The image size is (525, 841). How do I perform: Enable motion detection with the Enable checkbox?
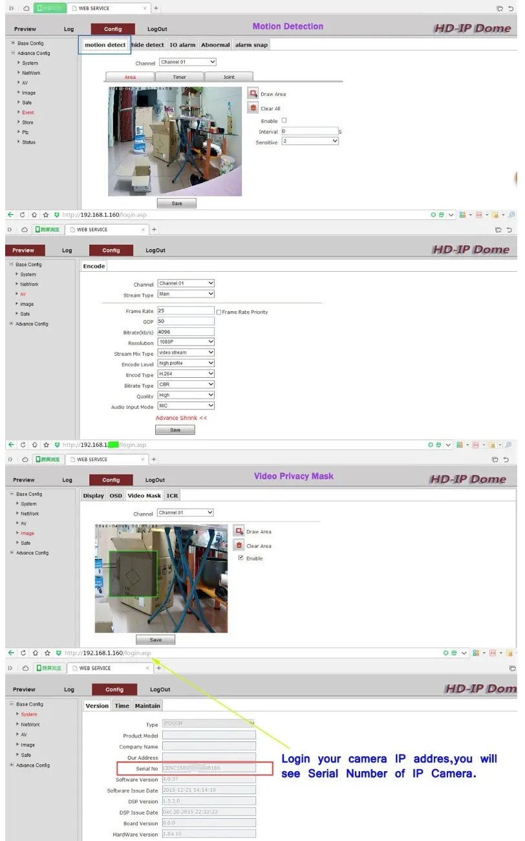coord(284,120)
